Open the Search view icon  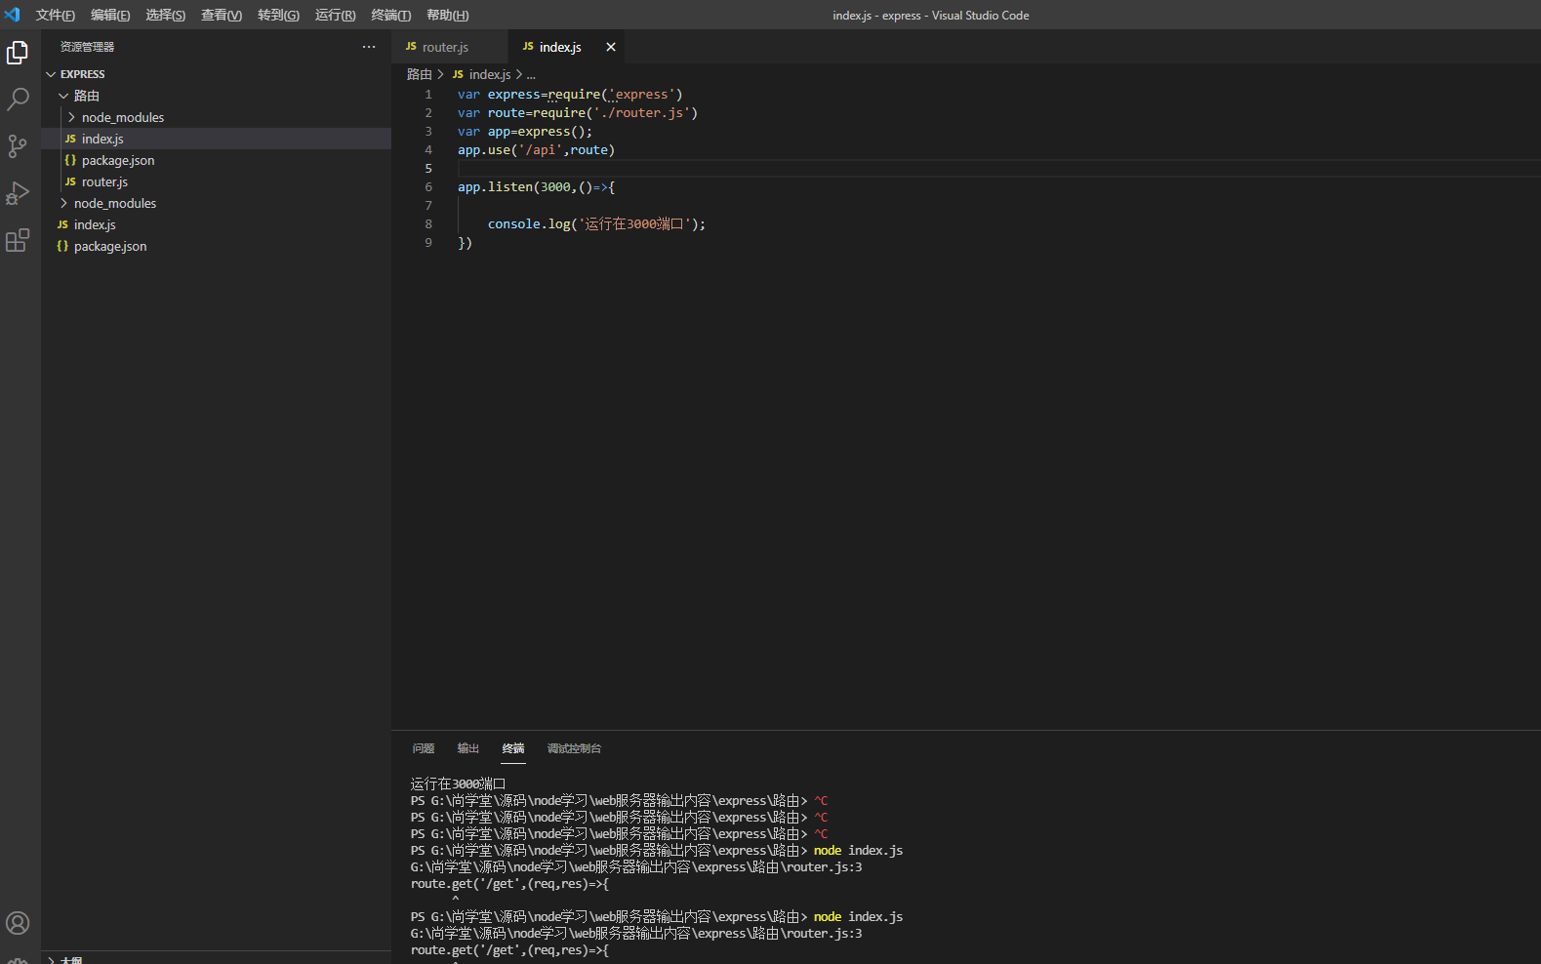[18, 100]
